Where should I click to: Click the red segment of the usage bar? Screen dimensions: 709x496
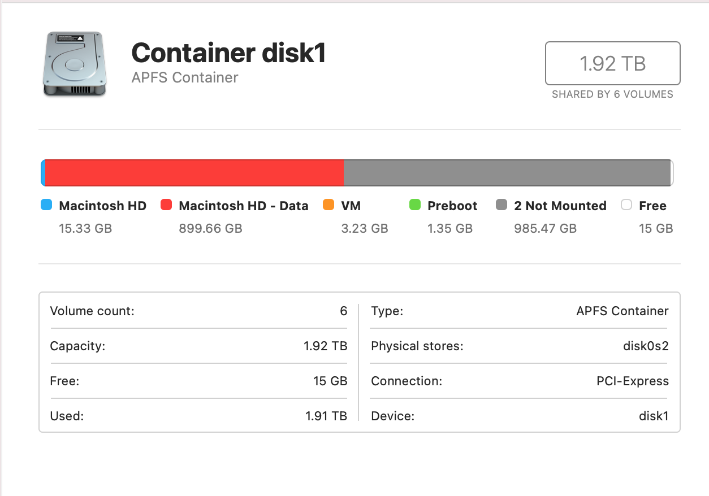coord(194,173)
